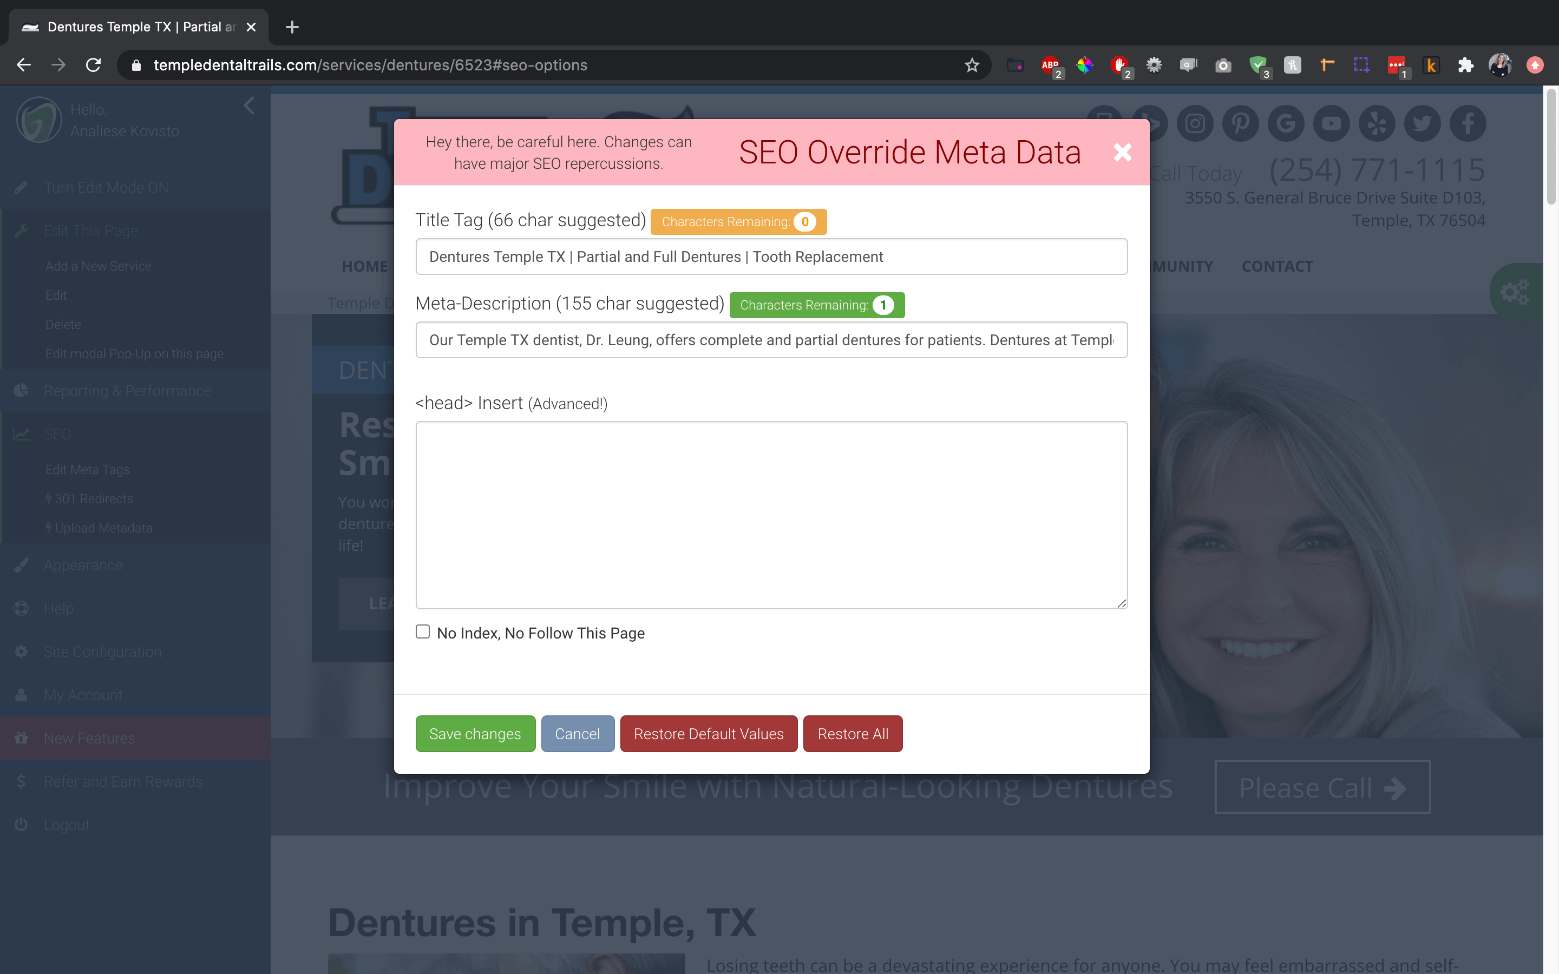Click Restore Default Values button
Image resolution: width=1559 pixels, height=974 pixels.
click(707, 733)
